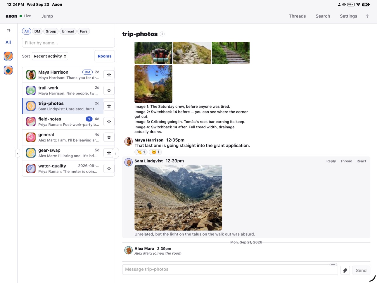The height and width of the screenshot is (283, 377).
Task: Open Thread on Sam Lindqvist's message
Action: tap(346, 161)
